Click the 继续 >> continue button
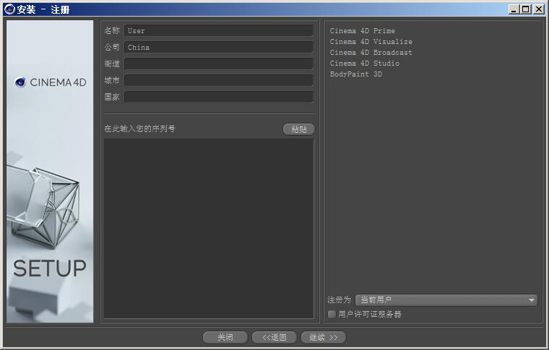This screenshot has height=350, width=549. tap(324, 338)
